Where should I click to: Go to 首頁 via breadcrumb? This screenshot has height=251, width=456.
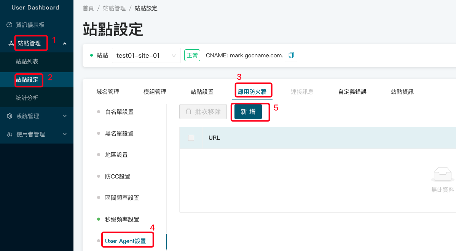coord(88,8)
